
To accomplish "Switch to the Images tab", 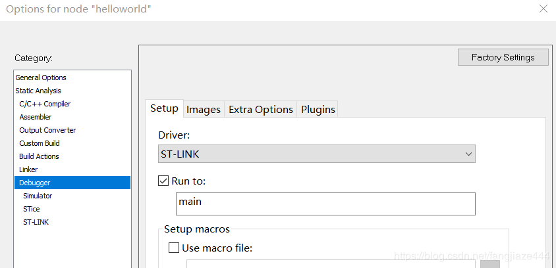I will click(203, 110).
